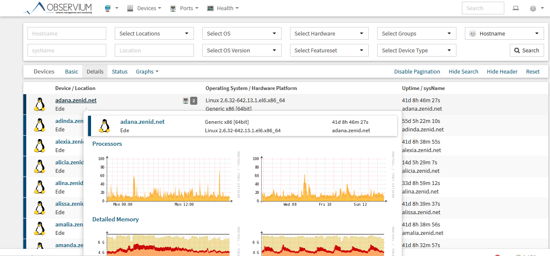550x256 pixels.
Task: Open the Hostname sort-by dropdown
Action: pyautogui.click(x=504, y=33)
